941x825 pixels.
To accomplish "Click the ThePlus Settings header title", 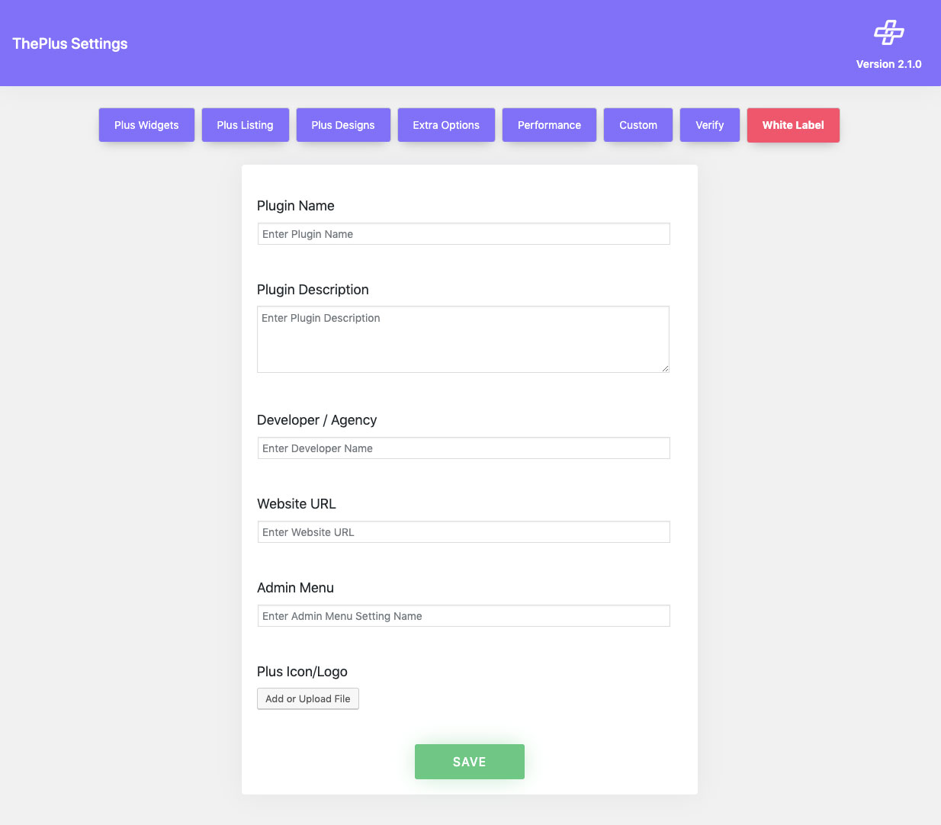I will [70, 43].
